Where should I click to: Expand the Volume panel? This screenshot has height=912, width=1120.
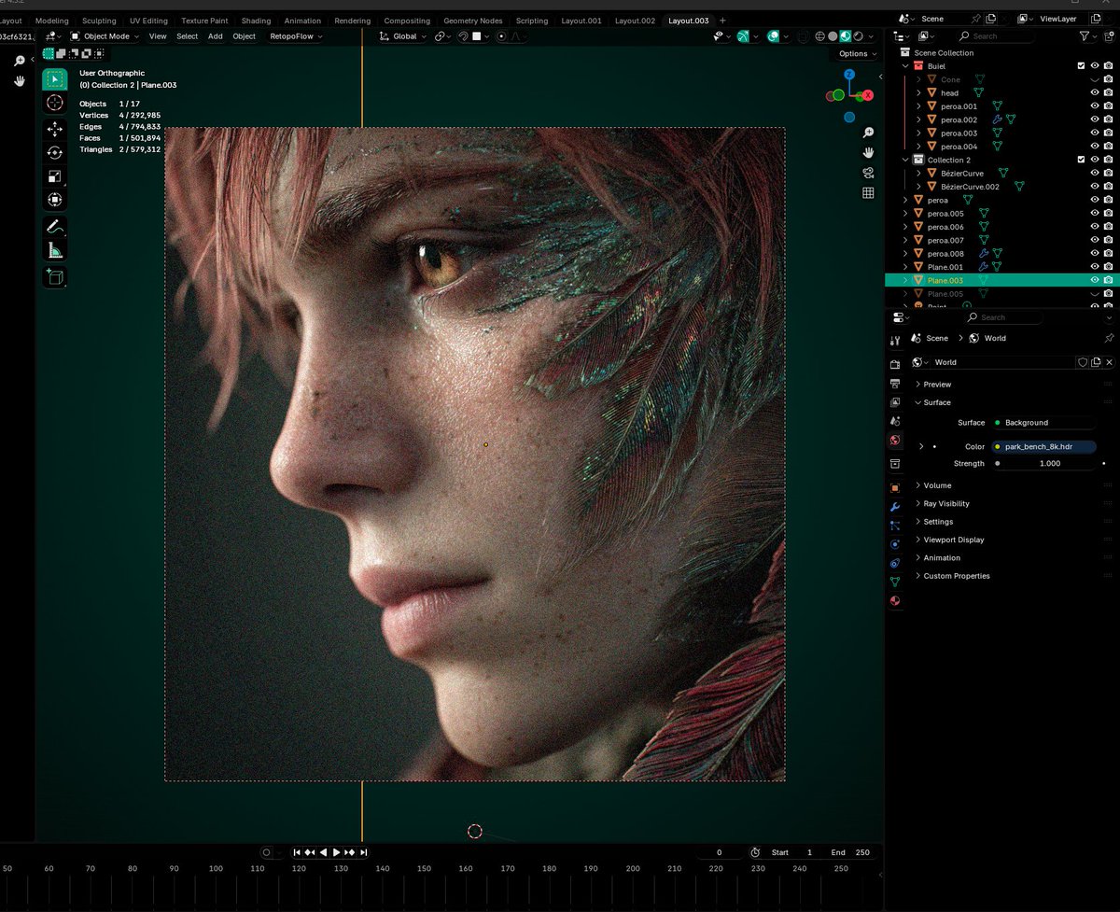(x=937, y=485)
